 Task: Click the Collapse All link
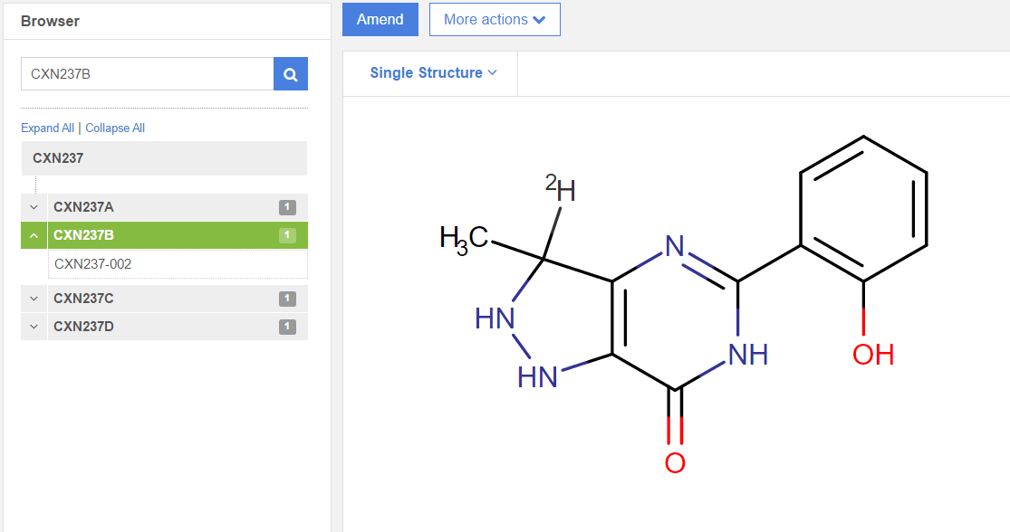pos(115,128)
